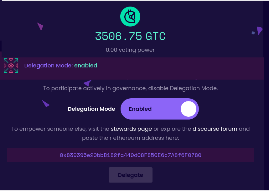Viewport: 269px width, 191px height.
Task: Click the purple arrow above the toggle switch
Action: tap(87, 83)
